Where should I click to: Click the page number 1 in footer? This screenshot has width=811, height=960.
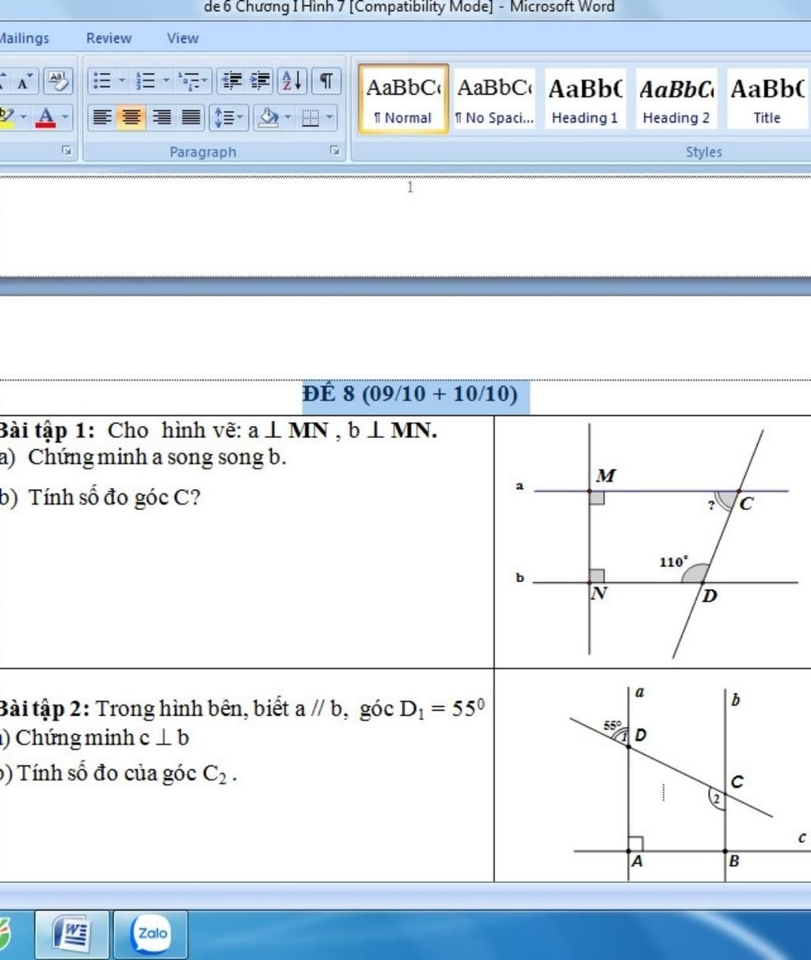[410, 188]
